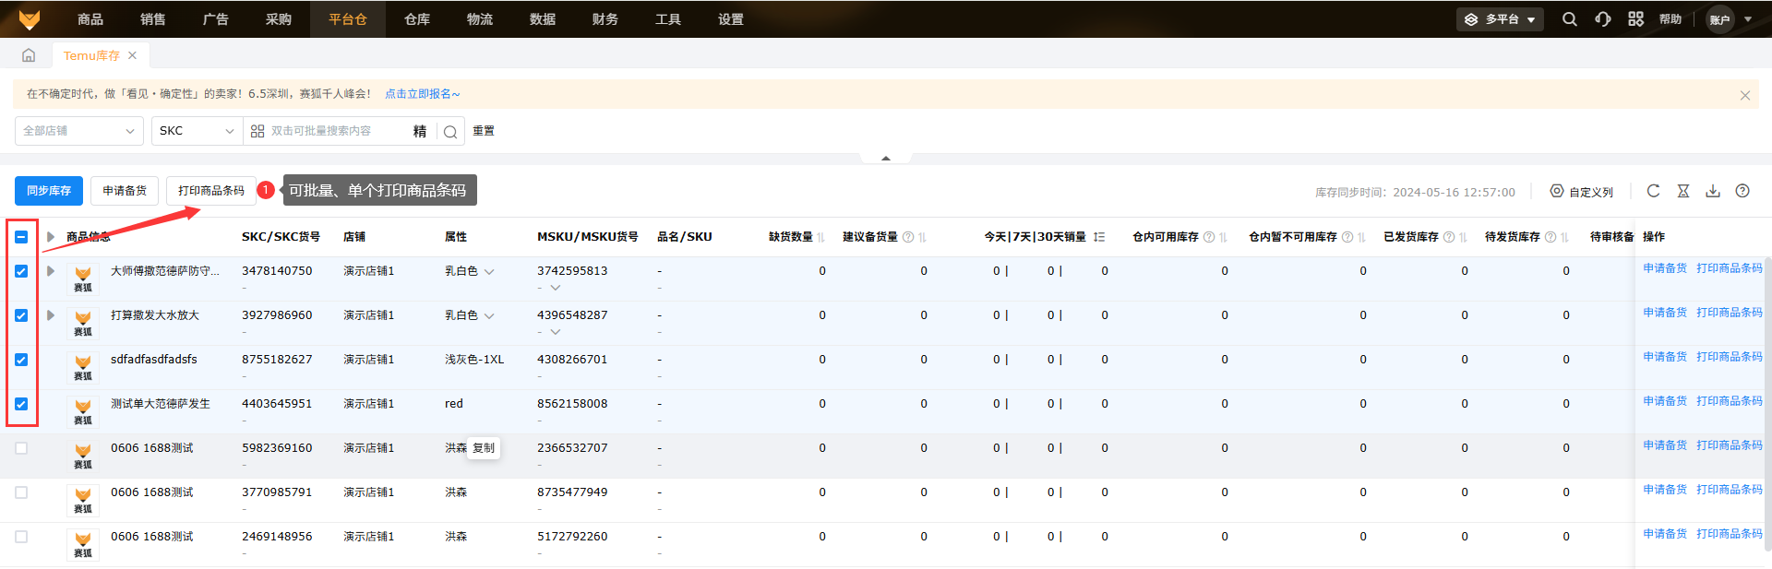Click the hourglass task history icon
This screenshot has height=569, width=1772.
(x=1683, y=191)
